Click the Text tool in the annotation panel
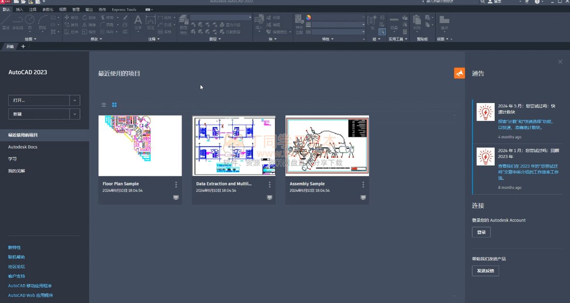Viewport: 570px width, 303px height. pos(138,22)
